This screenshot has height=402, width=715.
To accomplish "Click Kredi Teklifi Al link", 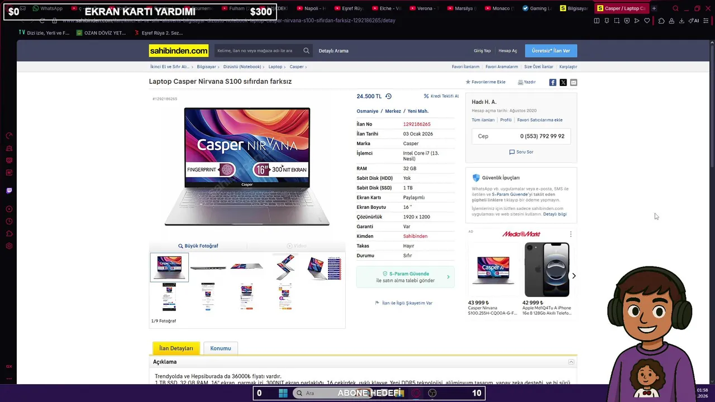I will click(441, 96).
